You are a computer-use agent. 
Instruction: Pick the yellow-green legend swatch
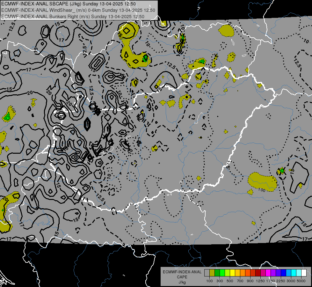pos(228,273)
